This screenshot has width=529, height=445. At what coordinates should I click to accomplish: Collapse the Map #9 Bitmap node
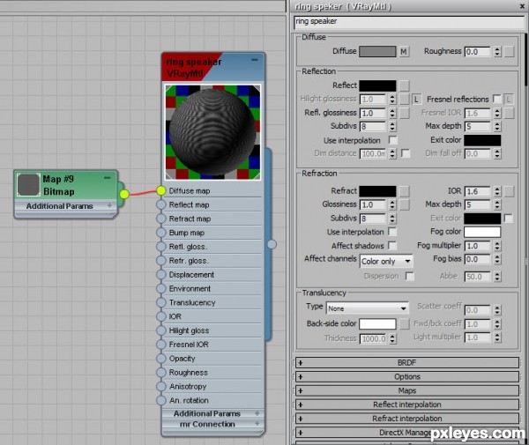(x=108, y=178)
